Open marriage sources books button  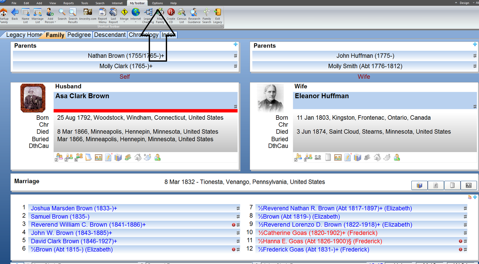point(419,185)
